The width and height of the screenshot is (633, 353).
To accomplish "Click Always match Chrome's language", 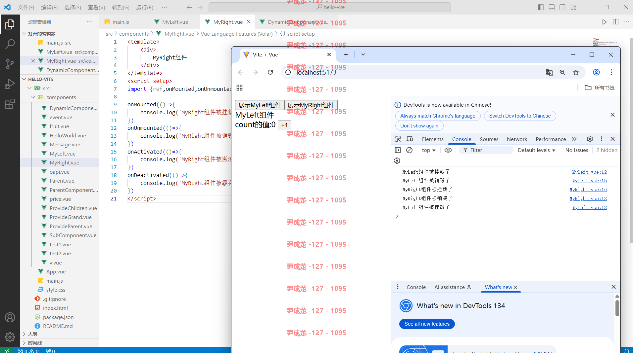I will click(438, 116).
